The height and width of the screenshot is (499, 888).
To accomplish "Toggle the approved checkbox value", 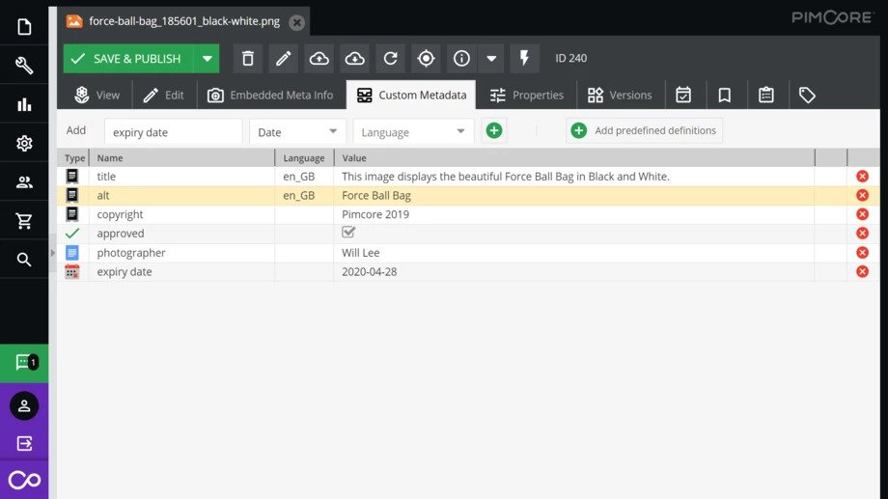I will (x=348, y=233).
